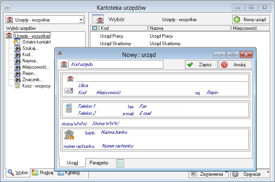Open the Ostatni kontakt filter
The height and width of the screenshot is (182, 275).
point(37,42)
